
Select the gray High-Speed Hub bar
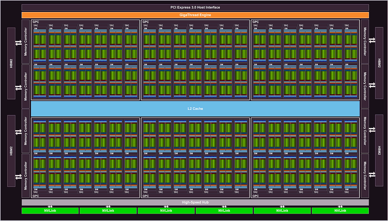tap(195, 202)
